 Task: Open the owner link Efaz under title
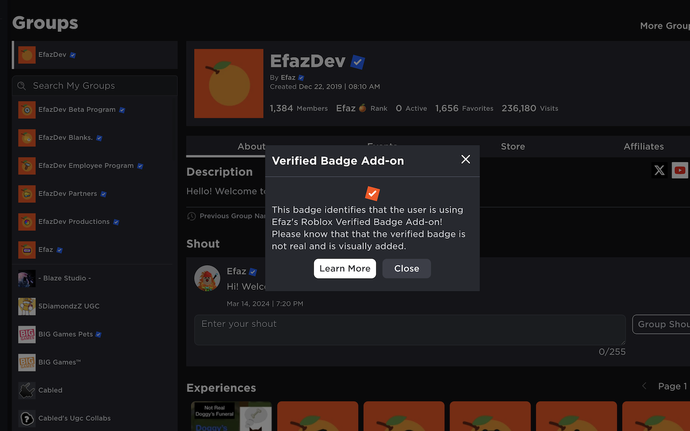288,78
